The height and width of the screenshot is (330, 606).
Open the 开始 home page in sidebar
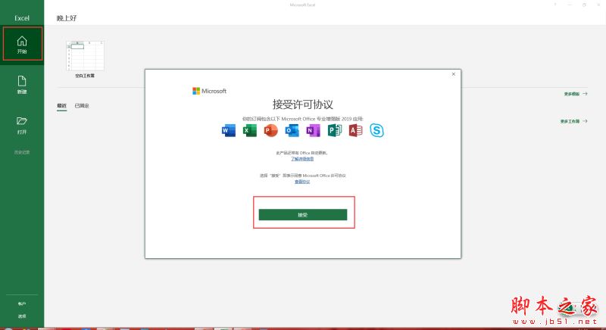point(22,44)
